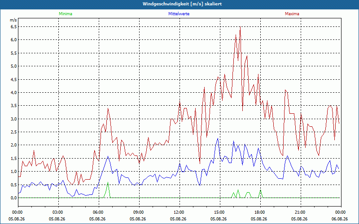Click the 4,0 y-axis value
The width and height of the screenshot is (359, 224).
coord(13,93)
